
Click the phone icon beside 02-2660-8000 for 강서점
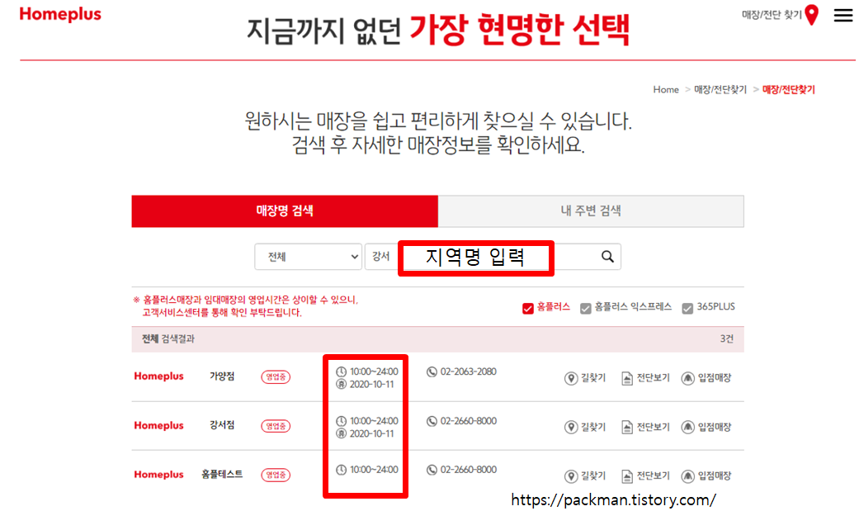(432, 421)
